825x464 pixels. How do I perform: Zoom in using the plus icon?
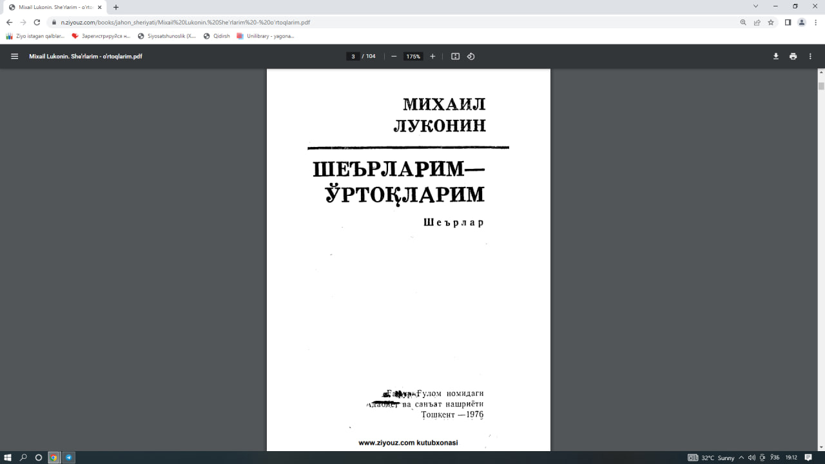point(432,56)
